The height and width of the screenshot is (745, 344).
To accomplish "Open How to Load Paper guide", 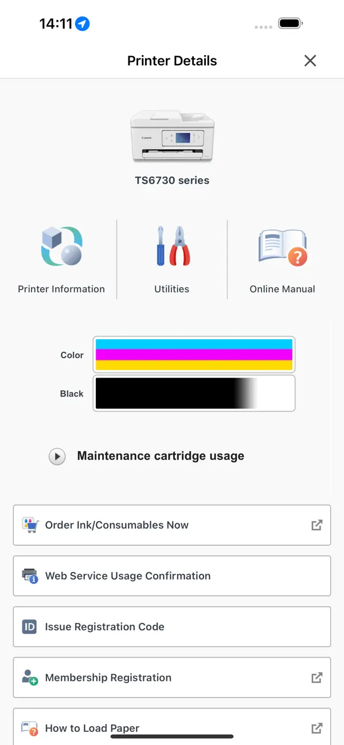I will [x=172, y=728].
